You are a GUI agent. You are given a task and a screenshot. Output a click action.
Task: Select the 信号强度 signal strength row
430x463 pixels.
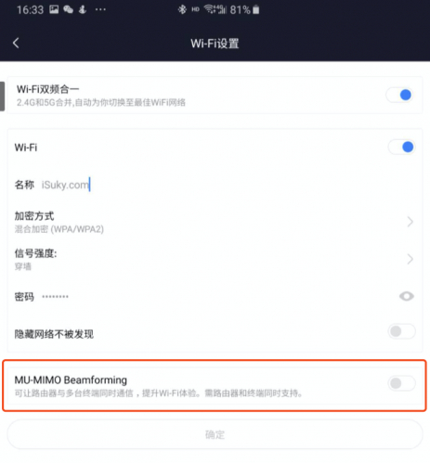click(215, 259)
